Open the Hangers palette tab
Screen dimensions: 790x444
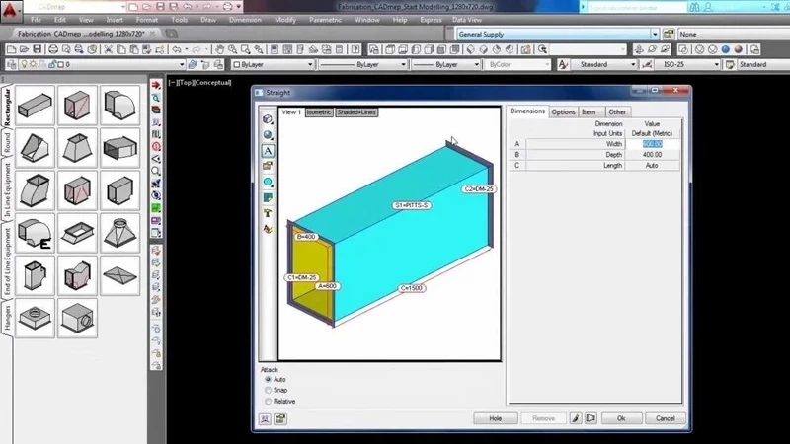(x=7, y=318)
